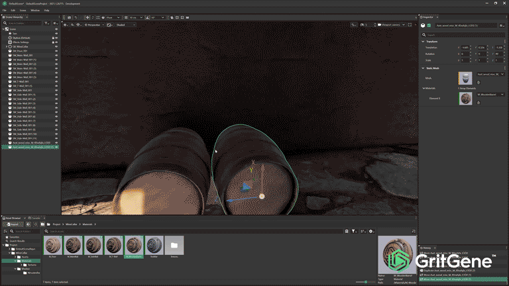Open the Window menu
The height and width of the screenshot is (286, 509).
coord(35,11)
